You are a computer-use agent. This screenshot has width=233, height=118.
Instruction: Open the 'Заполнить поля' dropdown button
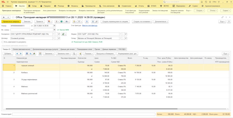pyautogui.click(x=63, y=54)
